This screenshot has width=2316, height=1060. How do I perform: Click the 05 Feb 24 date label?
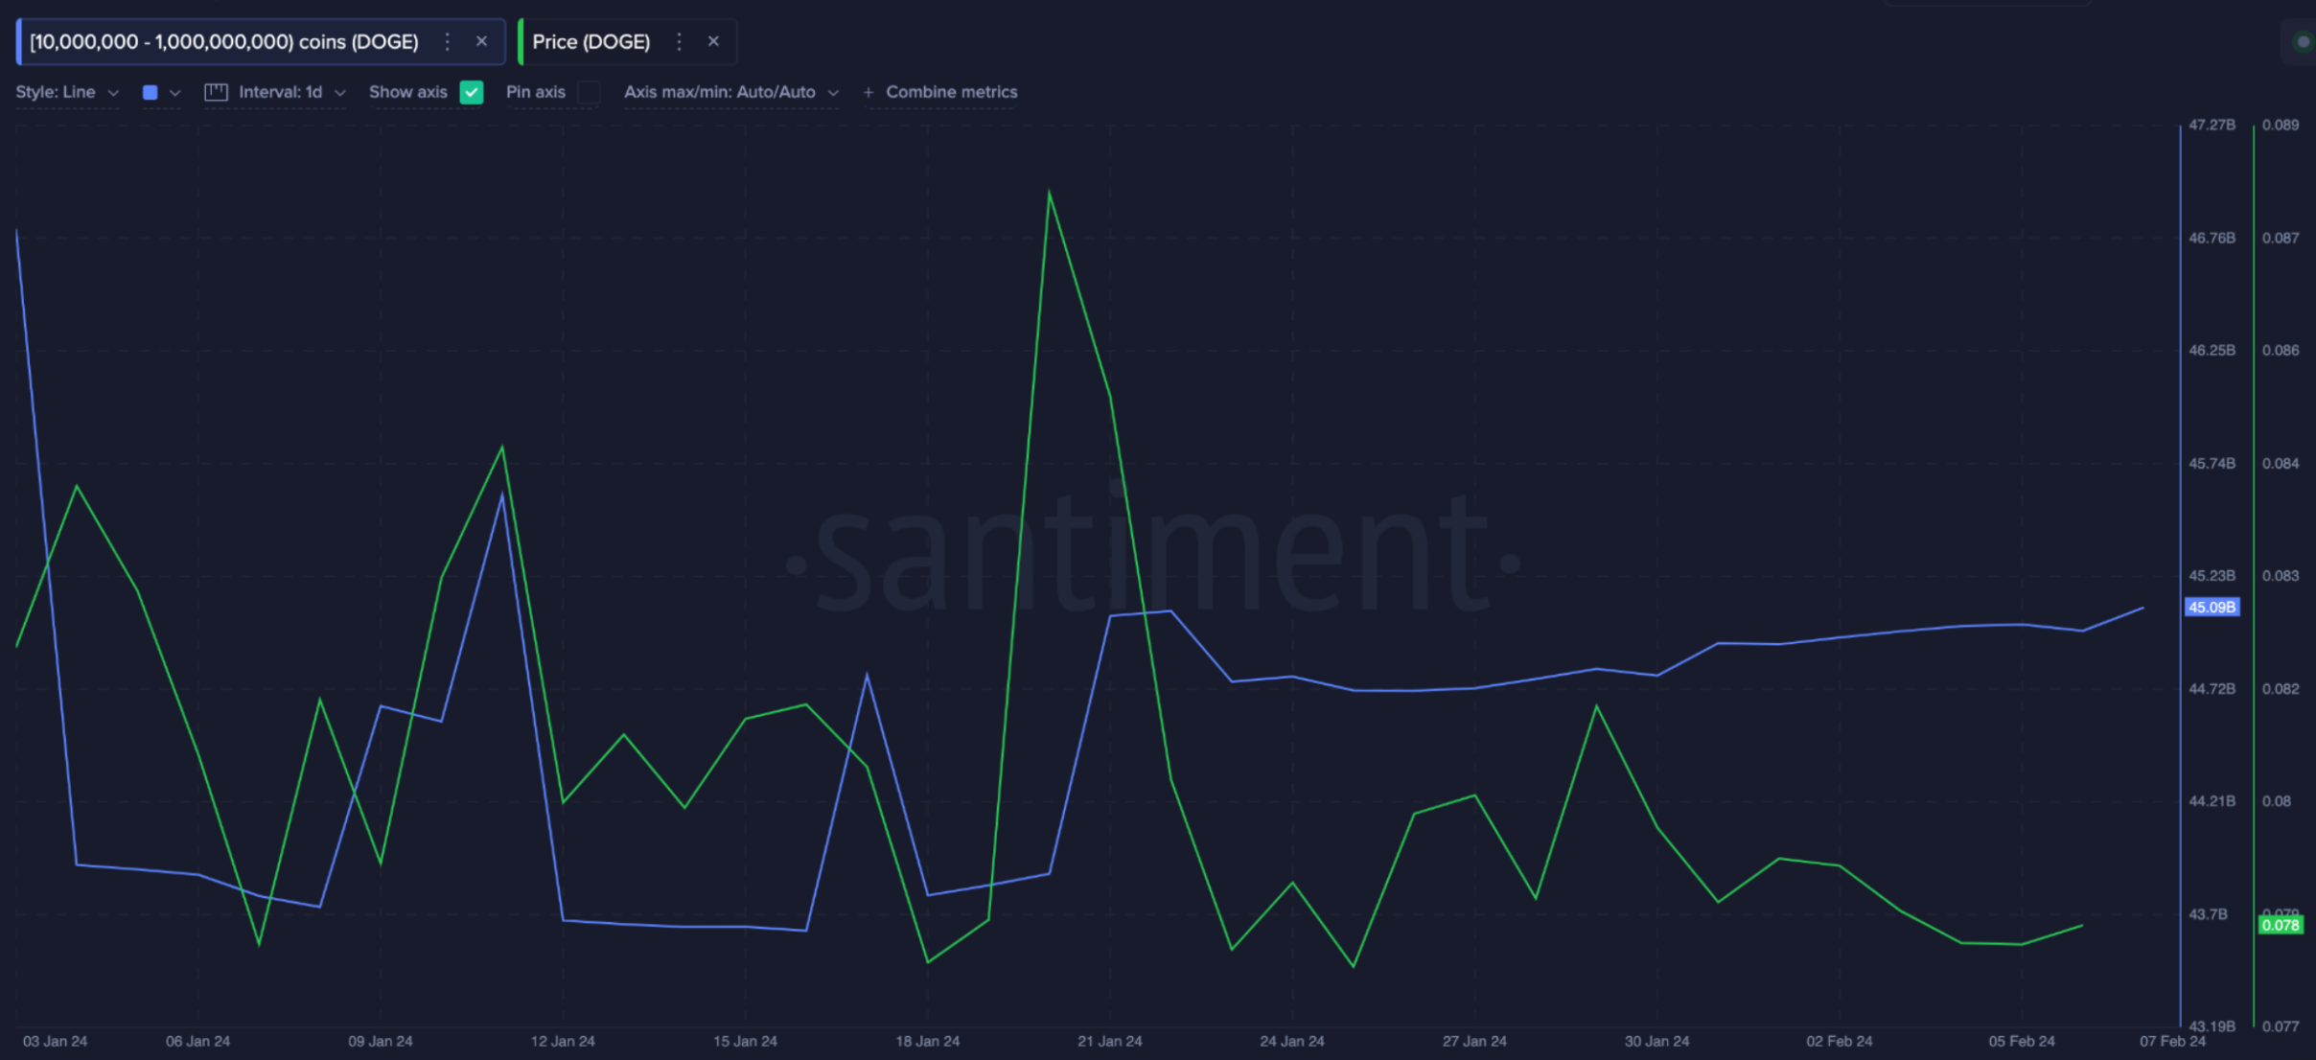pos(2021,1041)
